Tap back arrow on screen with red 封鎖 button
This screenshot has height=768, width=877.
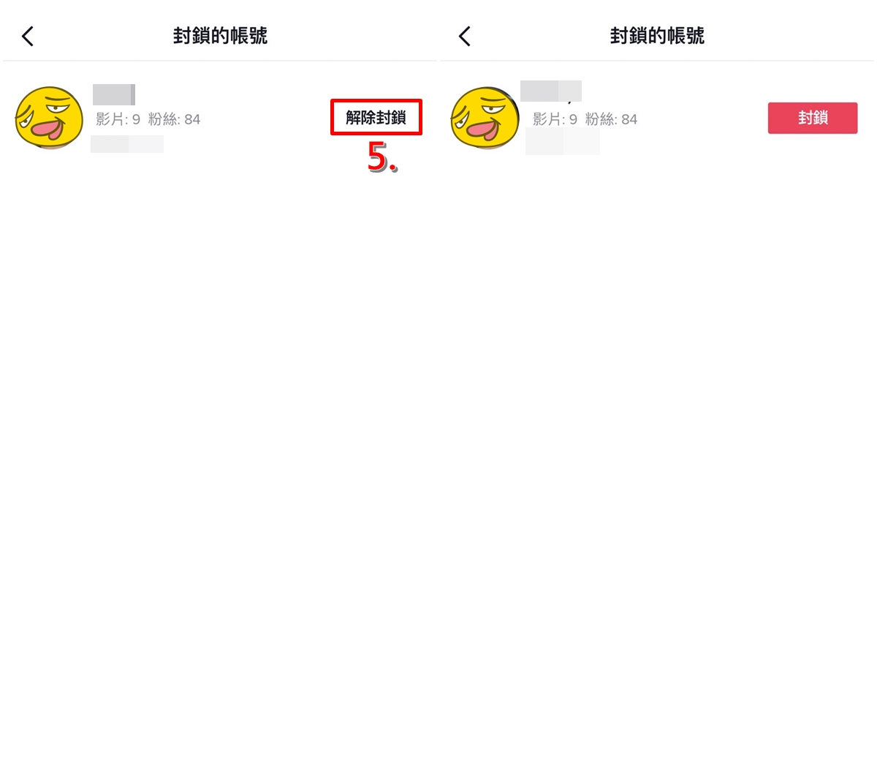(x=465, y=36)
